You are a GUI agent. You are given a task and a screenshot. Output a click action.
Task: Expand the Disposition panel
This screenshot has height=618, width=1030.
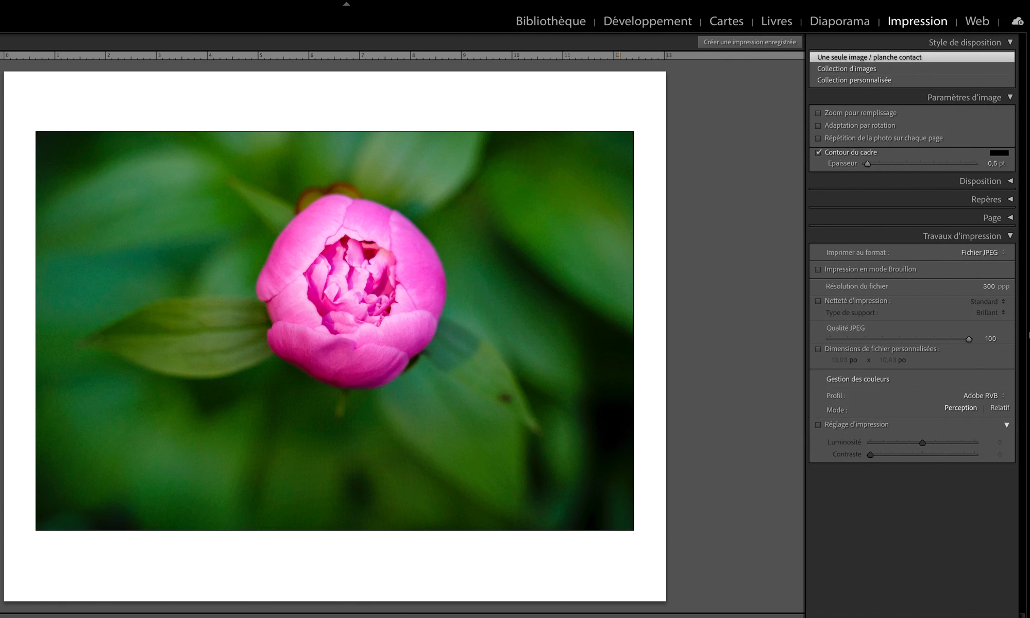click(x=1010, y=181)
